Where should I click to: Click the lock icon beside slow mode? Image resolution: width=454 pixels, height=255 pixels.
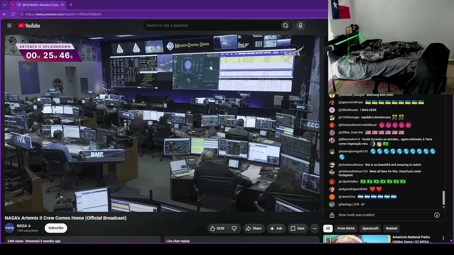[332, 215]
